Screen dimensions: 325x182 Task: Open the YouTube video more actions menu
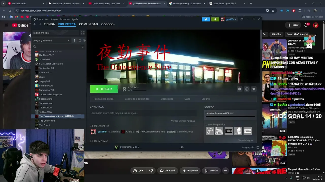225,171
